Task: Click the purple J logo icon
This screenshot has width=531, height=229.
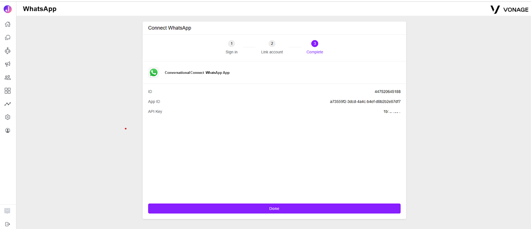Action: 8,9
